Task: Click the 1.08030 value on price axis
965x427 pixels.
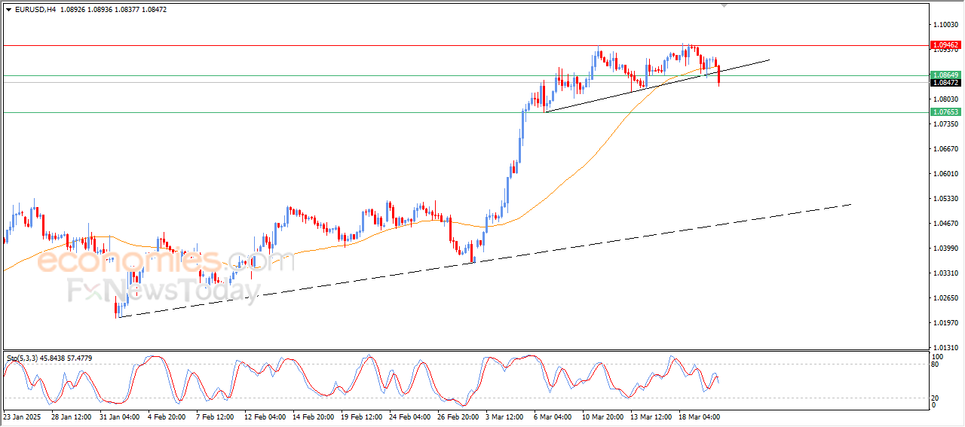Action: click(945, 99)
